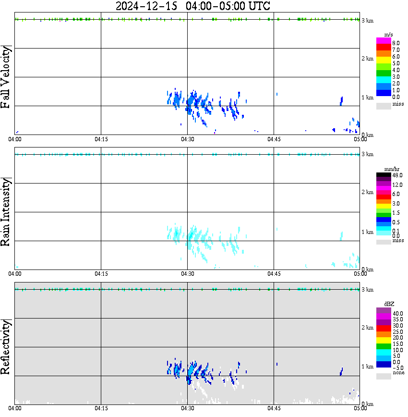Select the Rain Intensity axis label
Screen dimensions: 408x417
[5, 212]
